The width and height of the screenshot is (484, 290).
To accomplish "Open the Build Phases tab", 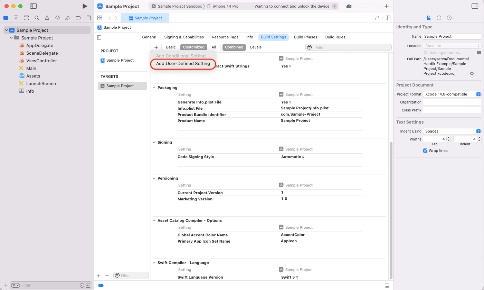I will pyautogui.click(x=305, y=37).
